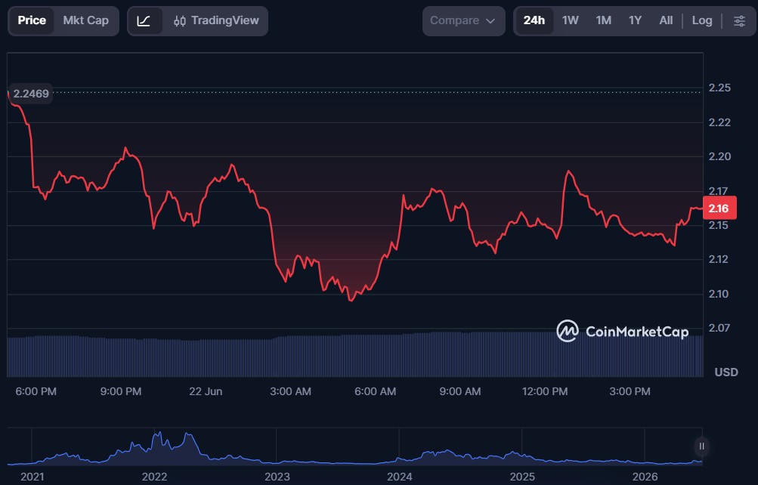Click the 6:00 AM axis label
Screen dimensions: 758x485
click(375, 391)
